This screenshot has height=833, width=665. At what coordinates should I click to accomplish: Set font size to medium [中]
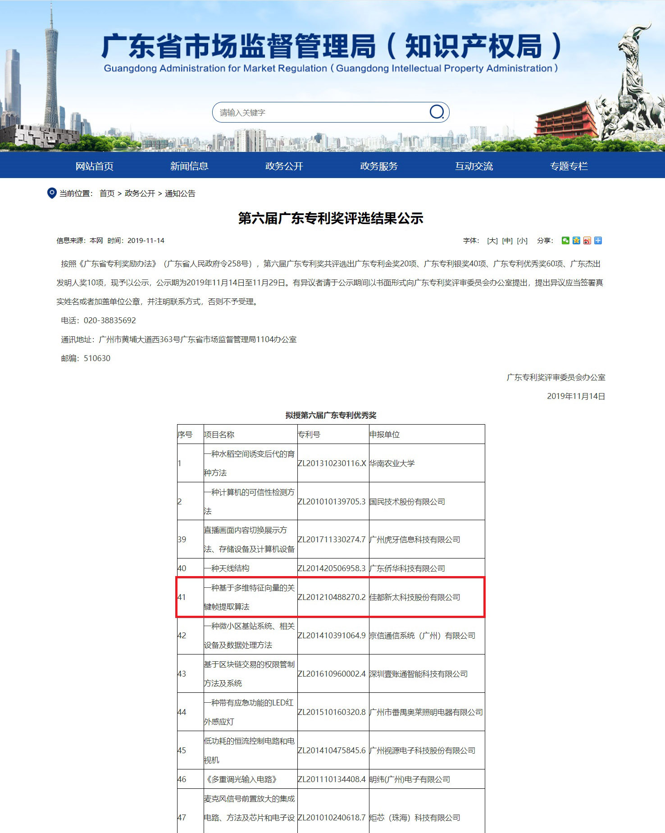pos(507,241)
